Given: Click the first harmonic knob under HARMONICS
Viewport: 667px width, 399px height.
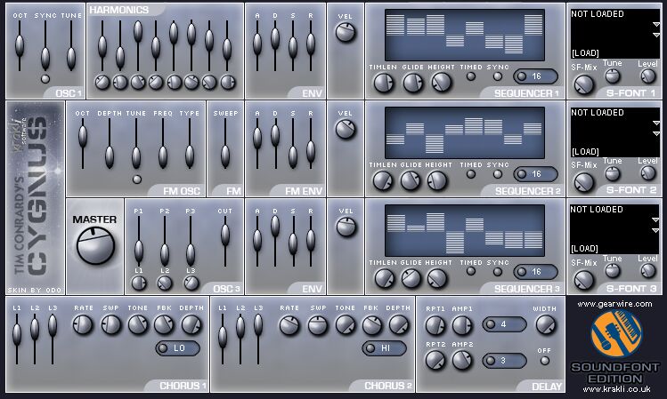Looking at the screenshot, I should [x=102, y=82].
